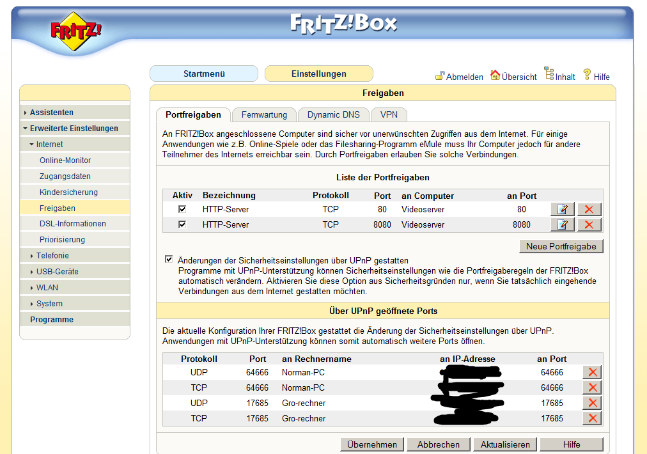
Task: Switch to the Fernwartung tab
Action: (x=264, y=114)
